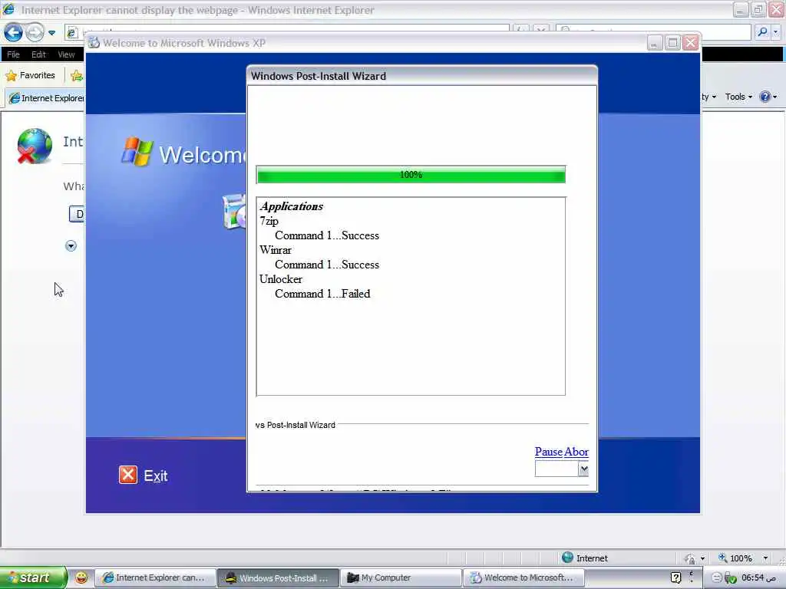Switch to My Computer taskbar button
This screenshot has height=589, width=786.
click(x=401, y=577)
